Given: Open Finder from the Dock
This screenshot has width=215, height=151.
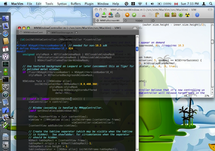Looking at the screenshot, I should 5,18.
